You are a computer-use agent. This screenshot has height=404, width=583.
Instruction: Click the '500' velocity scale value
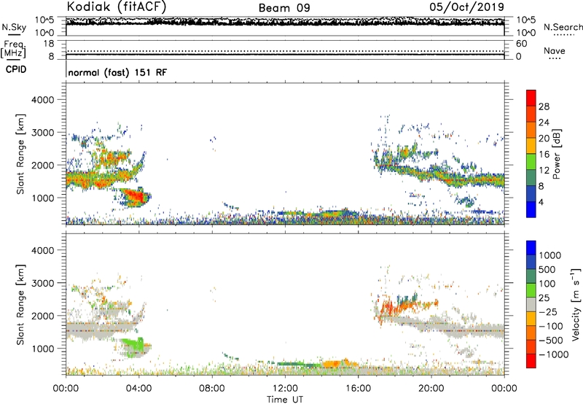(x=549, y=270)
